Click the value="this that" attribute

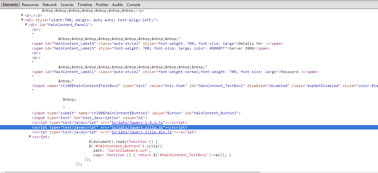click(168, 86)
